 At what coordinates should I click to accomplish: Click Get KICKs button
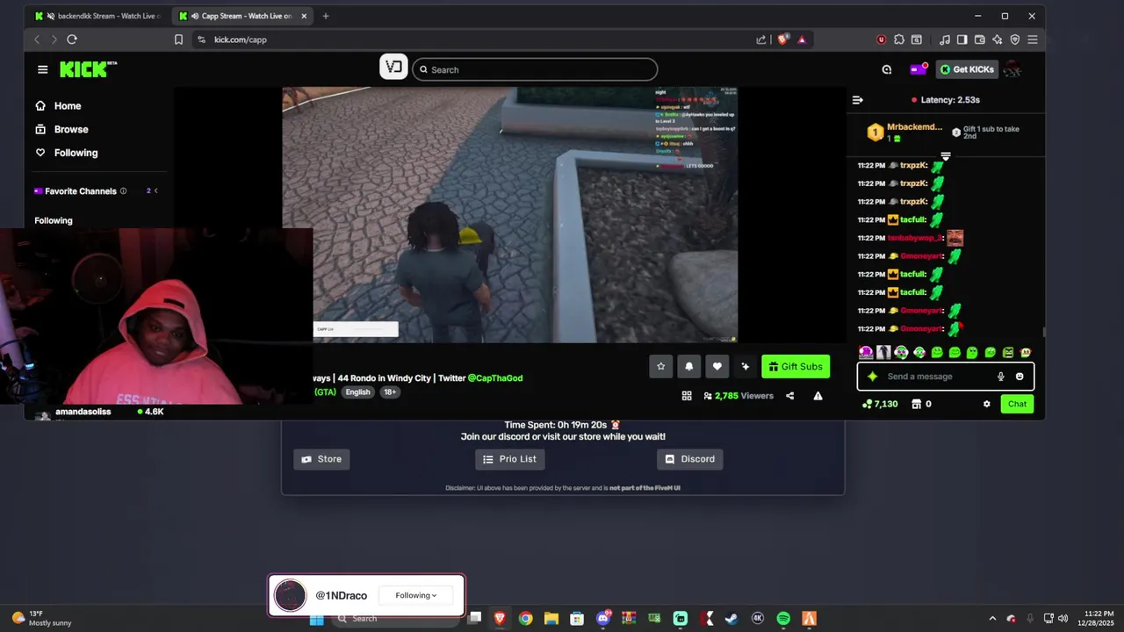click(967, 69)
